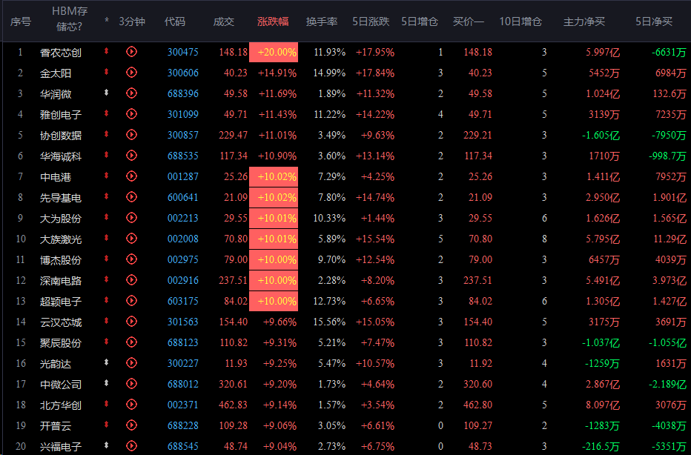Screen dimensions: 691x455
Task: Click the 3-minute play icon for 兴福电子
Action: pos(132,447)
